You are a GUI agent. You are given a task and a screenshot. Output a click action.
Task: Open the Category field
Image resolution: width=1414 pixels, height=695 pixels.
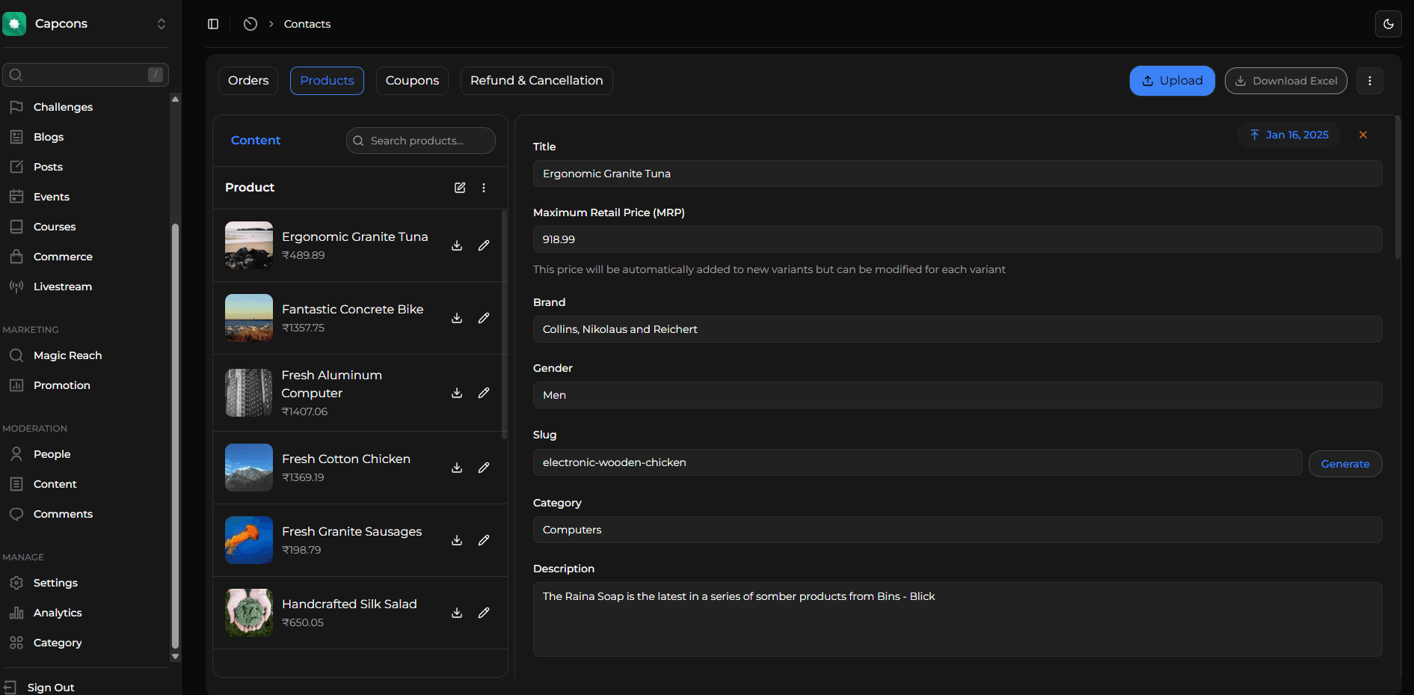click(x=957, y=530)
